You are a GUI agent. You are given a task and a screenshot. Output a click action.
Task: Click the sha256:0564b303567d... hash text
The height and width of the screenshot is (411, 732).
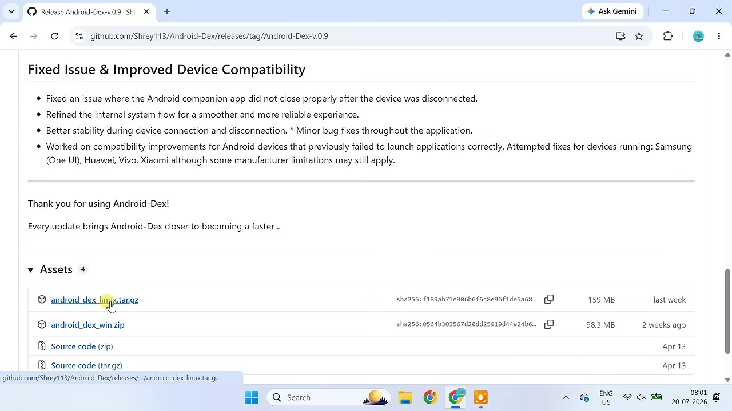coord(466,324)
